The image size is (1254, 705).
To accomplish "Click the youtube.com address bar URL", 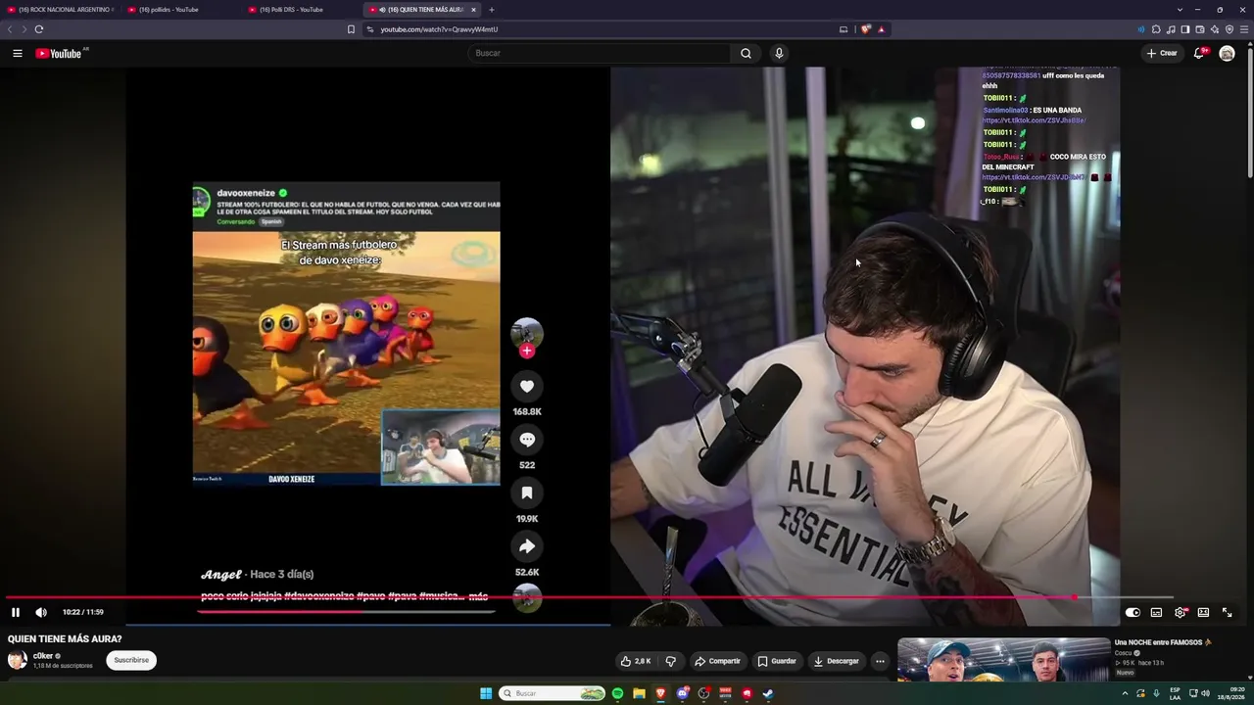I will tap(439, 29).
